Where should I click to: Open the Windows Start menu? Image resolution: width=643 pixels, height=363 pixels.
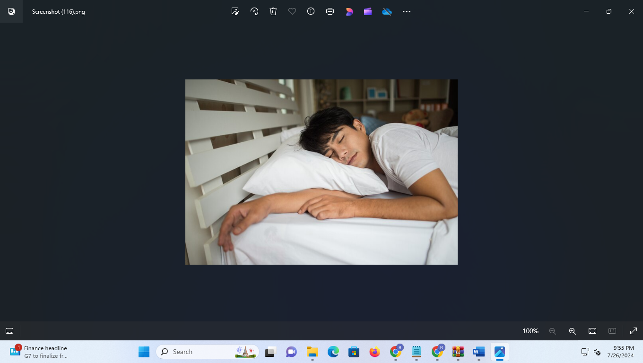144,352
